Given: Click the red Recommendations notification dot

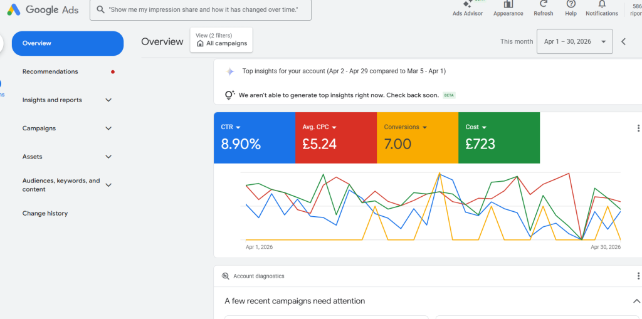Looking at the screenshot, I should pyautogui.click(x=113, y=71).
